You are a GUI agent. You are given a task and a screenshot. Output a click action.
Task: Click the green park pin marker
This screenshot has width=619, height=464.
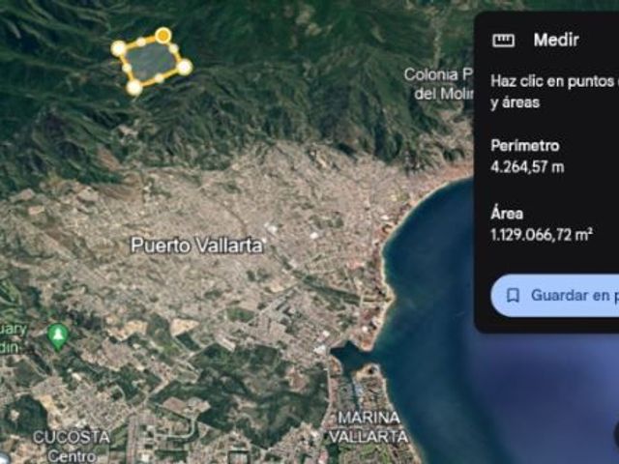coord(58,336)
